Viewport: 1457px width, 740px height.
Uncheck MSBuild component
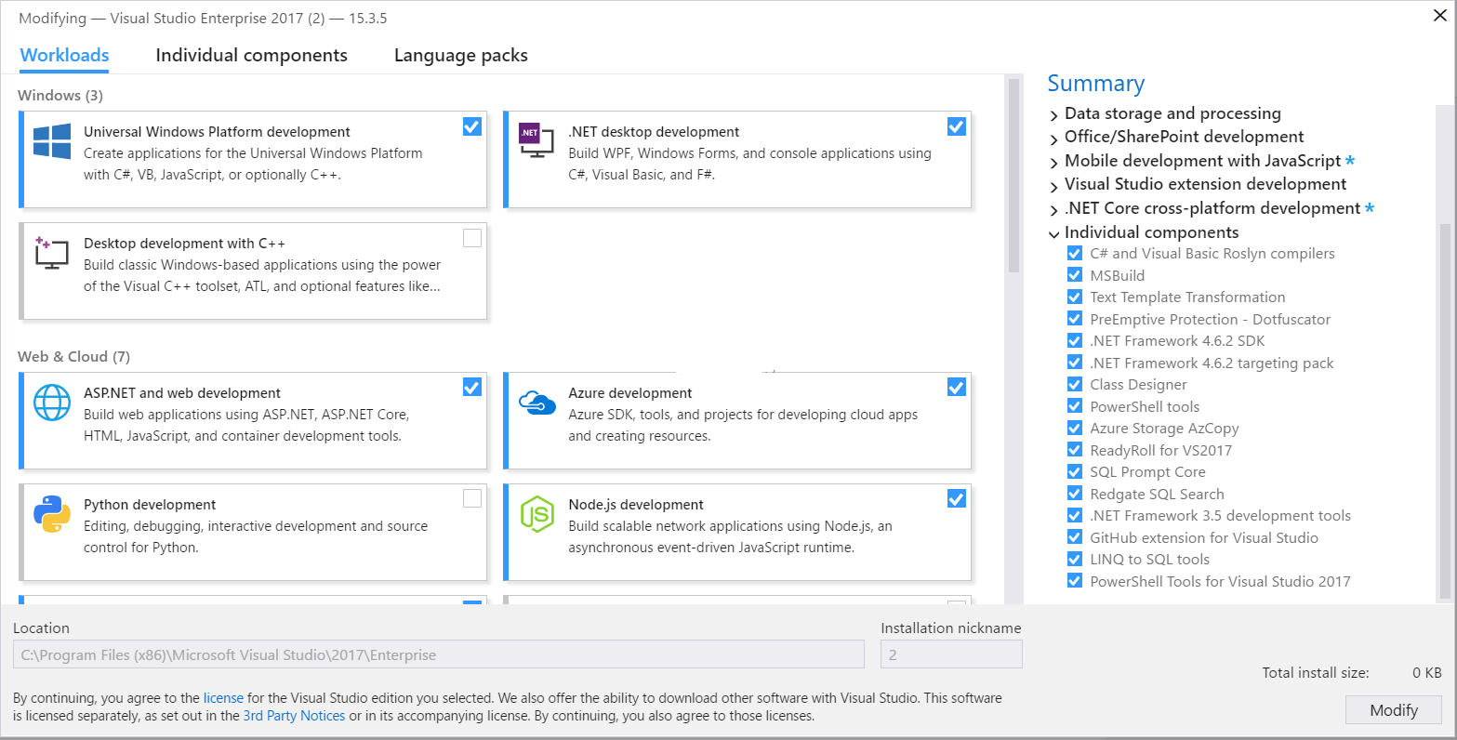(x=1075, y=275)
